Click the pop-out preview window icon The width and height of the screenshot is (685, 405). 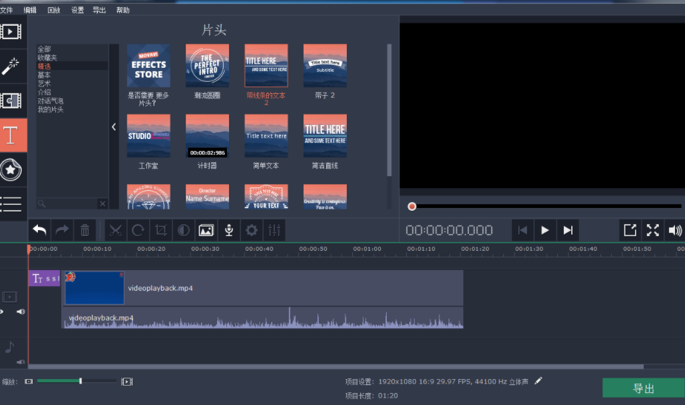coord(630,230)
